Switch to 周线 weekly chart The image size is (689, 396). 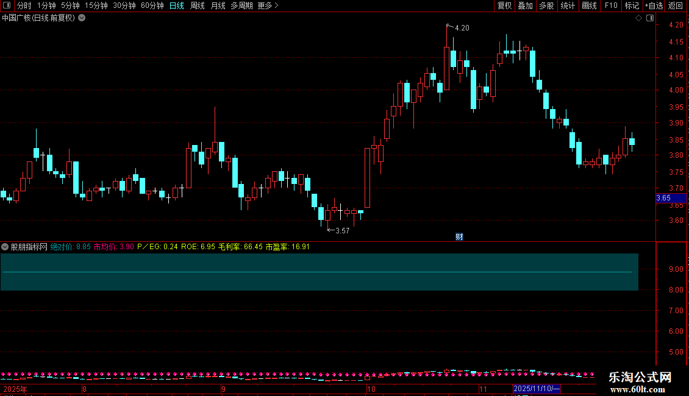click(198, 5)
